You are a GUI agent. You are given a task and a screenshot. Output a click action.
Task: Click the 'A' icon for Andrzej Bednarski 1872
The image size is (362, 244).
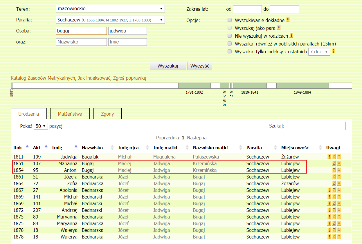[339, 210]
